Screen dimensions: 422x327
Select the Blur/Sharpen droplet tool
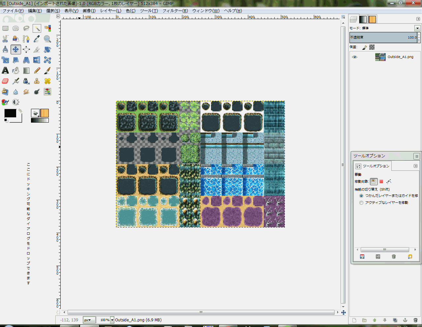click(x=16, y=92)
